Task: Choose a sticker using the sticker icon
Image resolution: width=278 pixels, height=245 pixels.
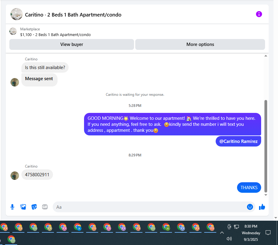Action: pyautogui.click(x=34, y=207)
